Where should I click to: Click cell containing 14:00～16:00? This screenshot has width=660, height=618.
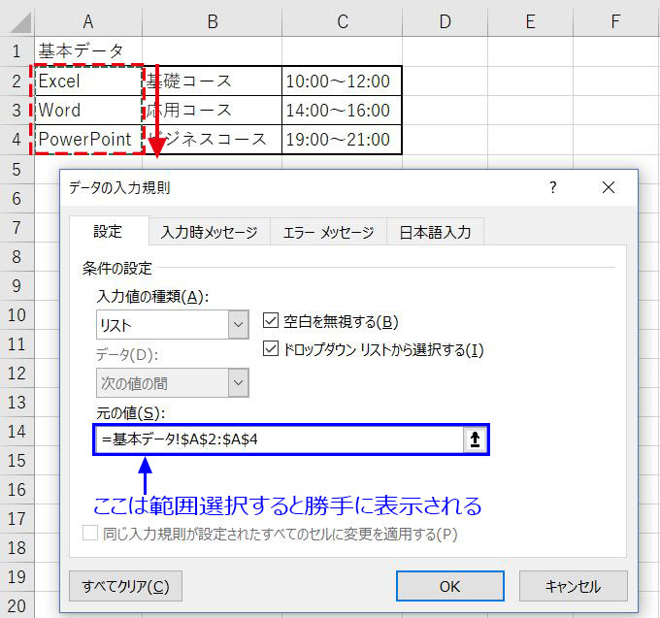343,111
